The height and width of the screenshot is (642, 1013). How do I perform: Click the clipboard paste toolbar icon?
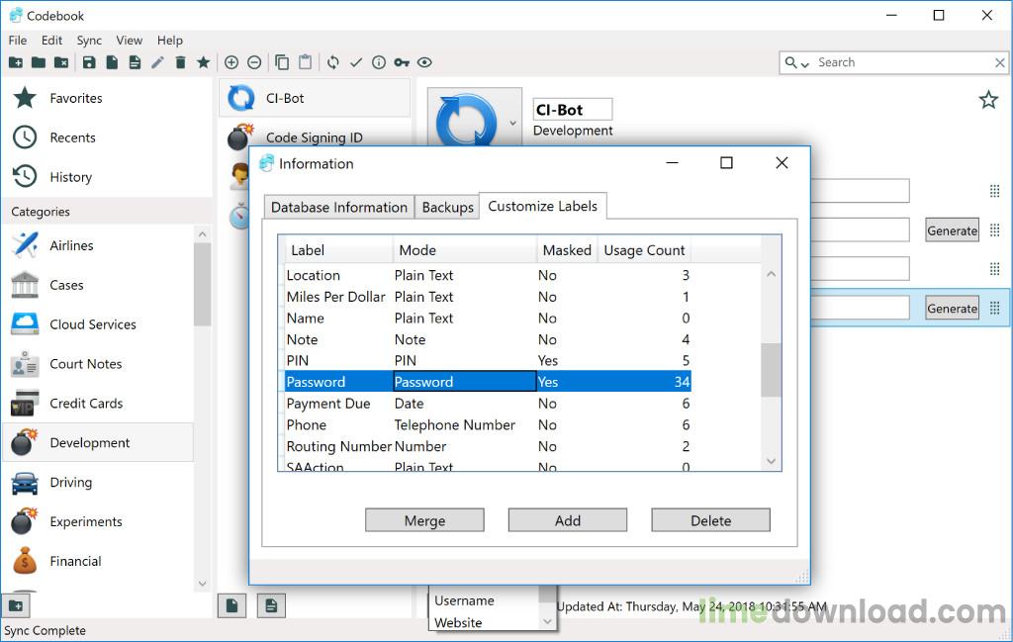[x=305, y=62]
